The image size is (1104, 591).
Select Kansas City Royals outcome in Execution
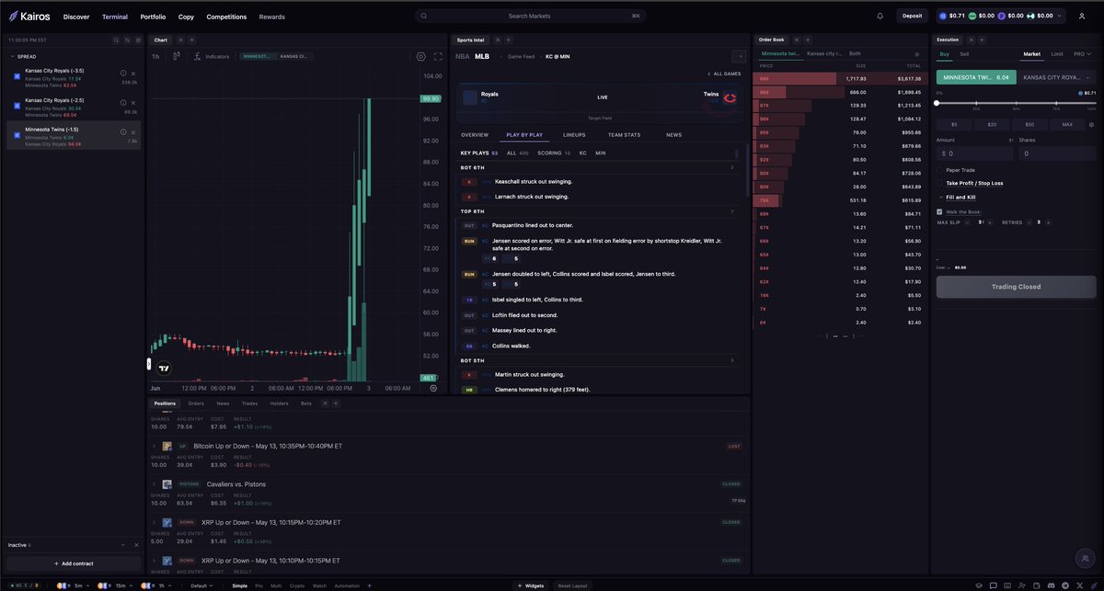click(1056, 78)
